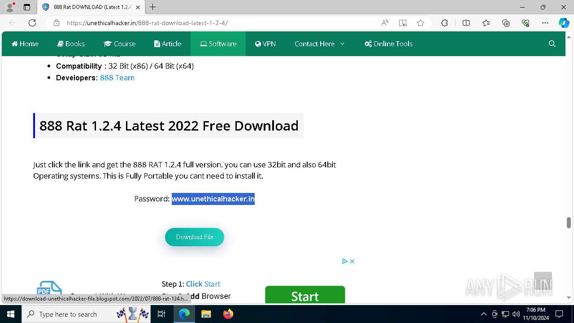Toggle Split screen view

click(466, 23)
